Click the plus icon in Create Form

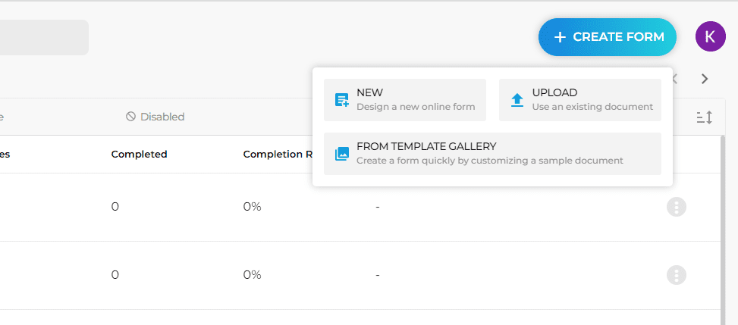coord(560,37)
